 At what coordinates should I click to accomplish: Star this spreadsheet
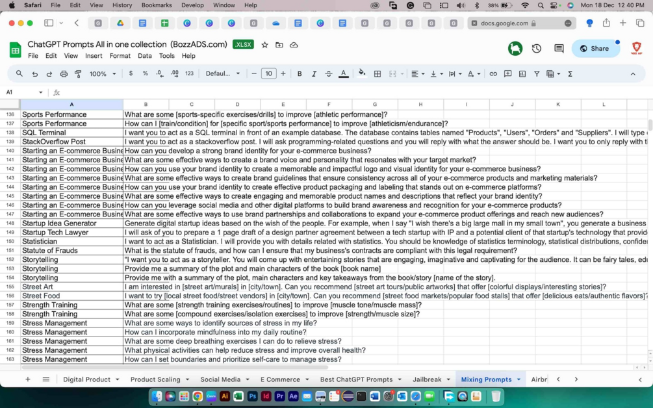(x=264, y=45)
